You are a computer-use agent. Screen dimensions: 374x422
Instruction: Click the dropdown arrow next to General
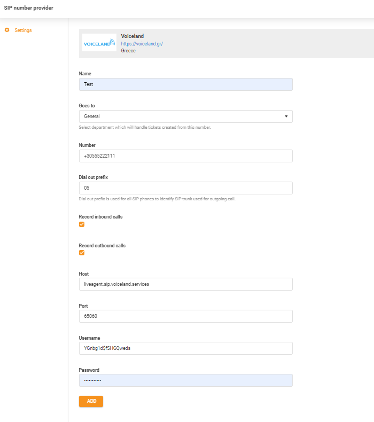click(286, 116)
